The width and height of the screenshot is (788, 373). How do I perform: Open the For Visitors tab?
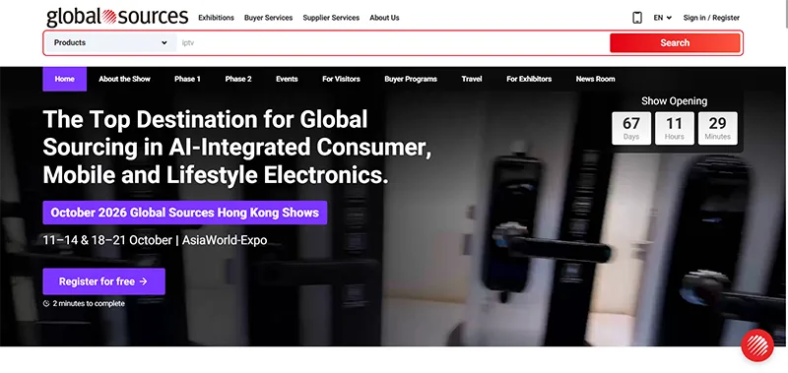point(341,79)
